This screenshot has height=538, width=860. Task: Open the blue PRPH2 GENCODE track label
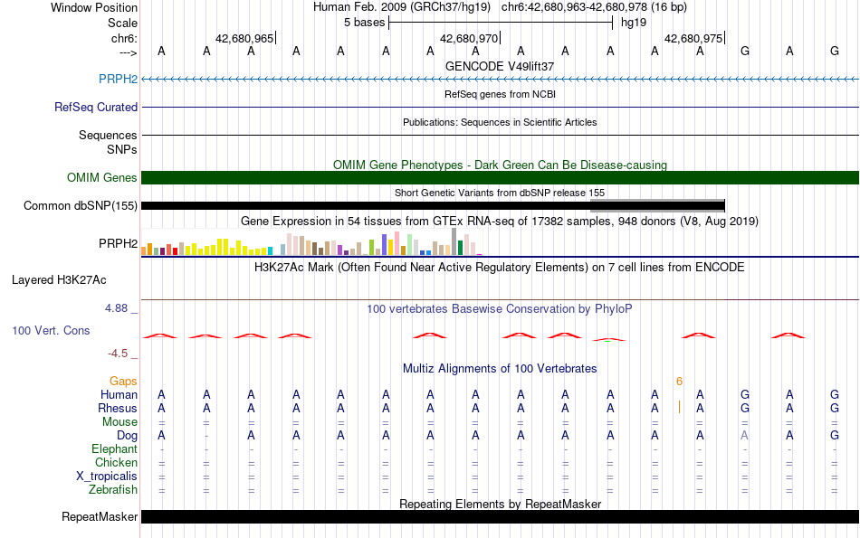pyautogui.click(x=118, y=79)
